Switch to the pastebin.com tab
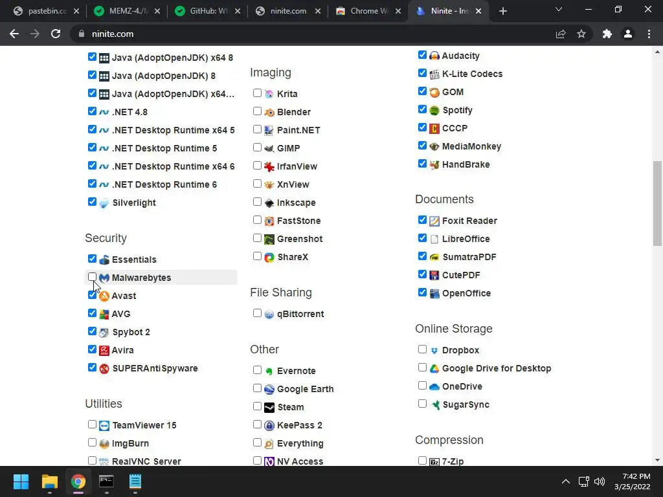 46,11
